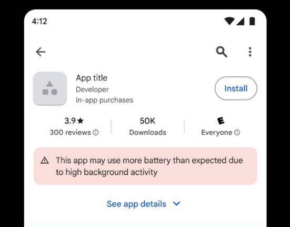
Task: Tap the Wi-Fi status bar icon
Action: pyautogui.click(x=229, y=21)
